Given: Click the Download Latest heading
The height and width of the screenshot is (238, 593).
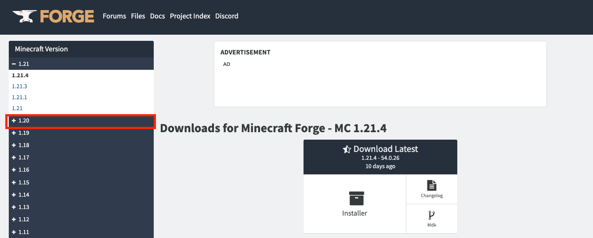Looking at the screenshot, I should point(386,149).
